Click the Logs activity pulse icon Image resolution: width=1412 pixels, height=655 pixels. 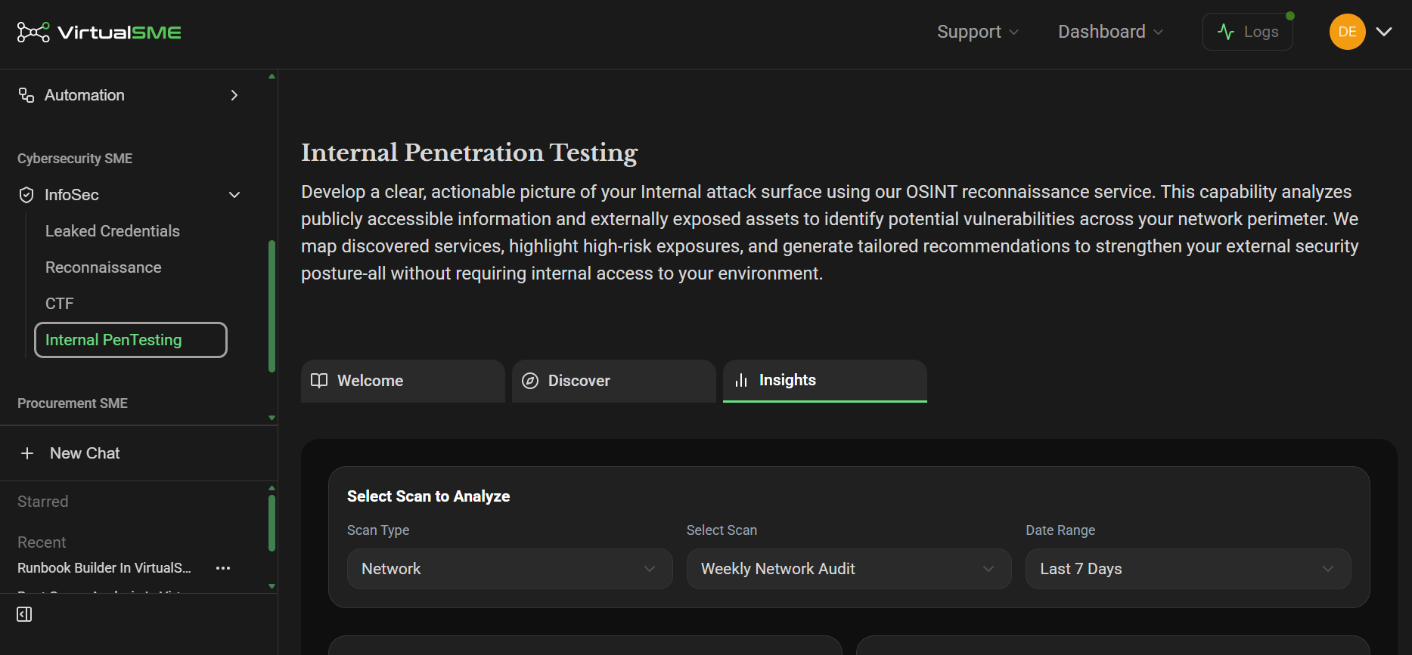(1226, 32)
